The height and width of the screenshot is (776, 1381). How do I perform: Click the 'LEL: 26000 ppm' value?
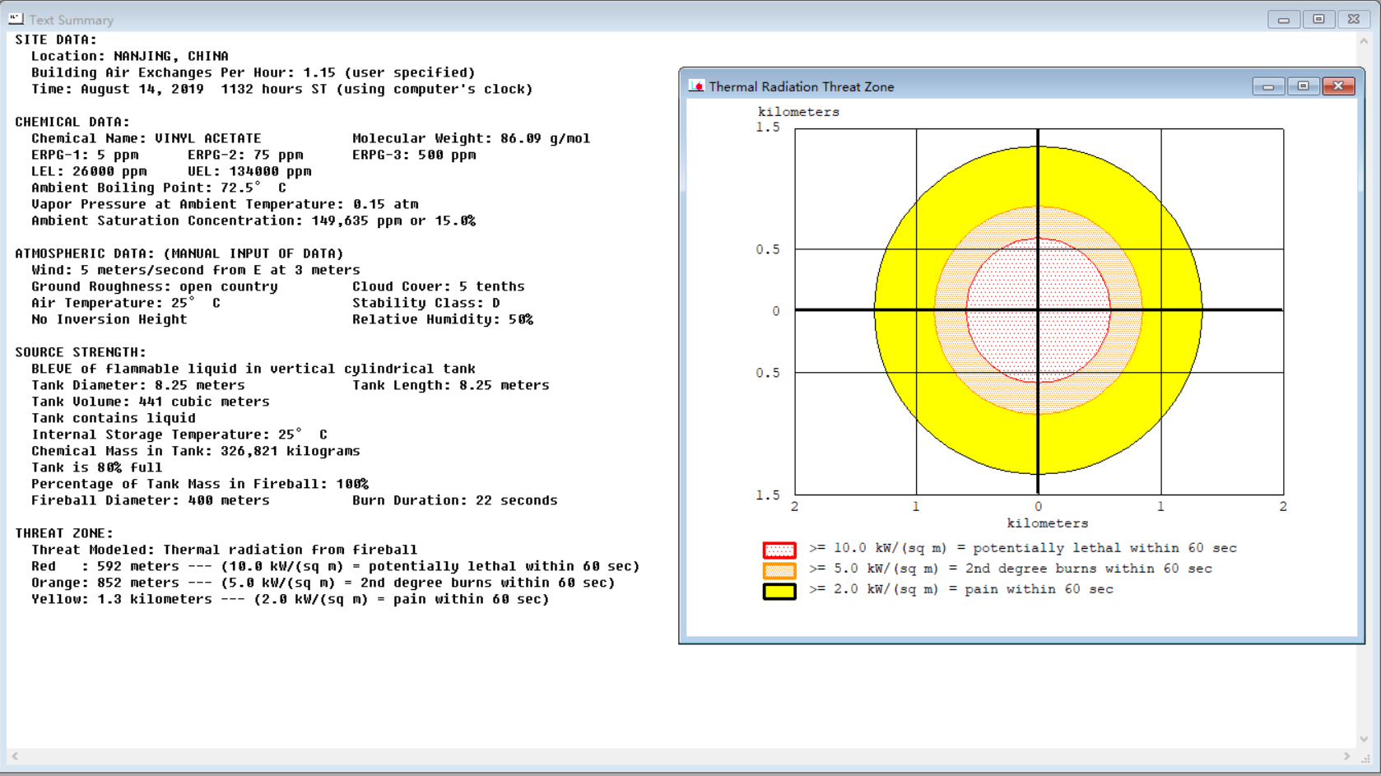(x=89, y=171)
